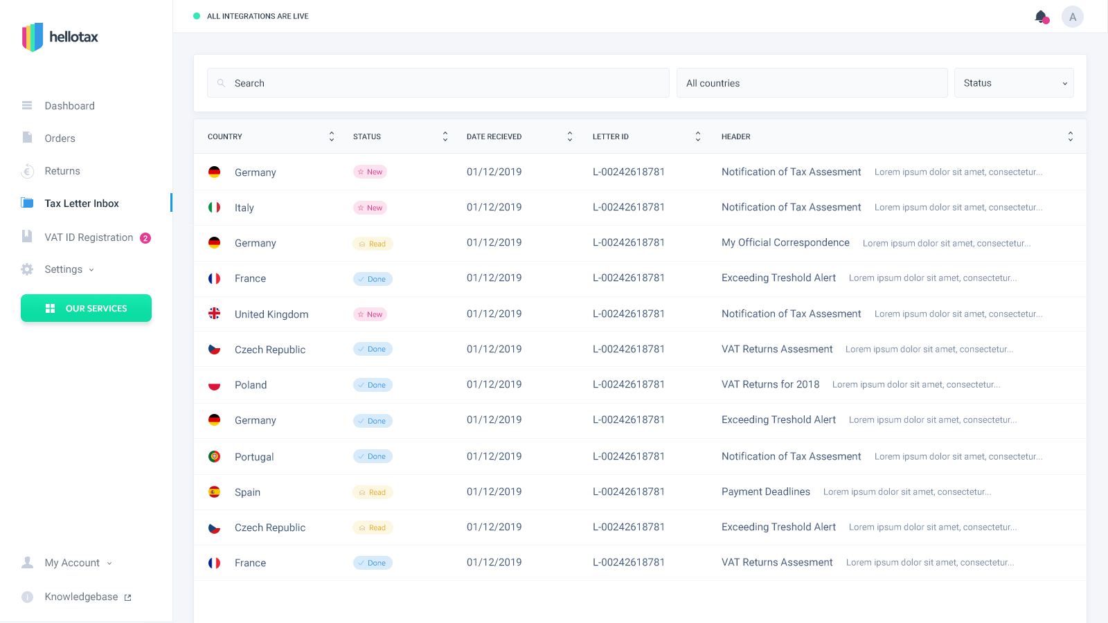Open the Status filter dropdown
This screenshot has width=1108, height=623.
click(x=1014, y=83)
